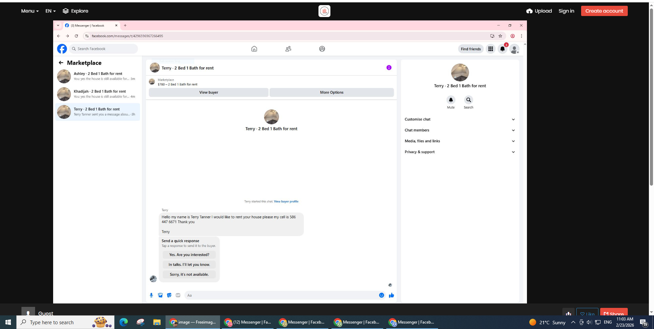This screenshot has height=329, width=654.
Task: Send quick response "In talks. I'll let you know."
Action: pos(189,265)
